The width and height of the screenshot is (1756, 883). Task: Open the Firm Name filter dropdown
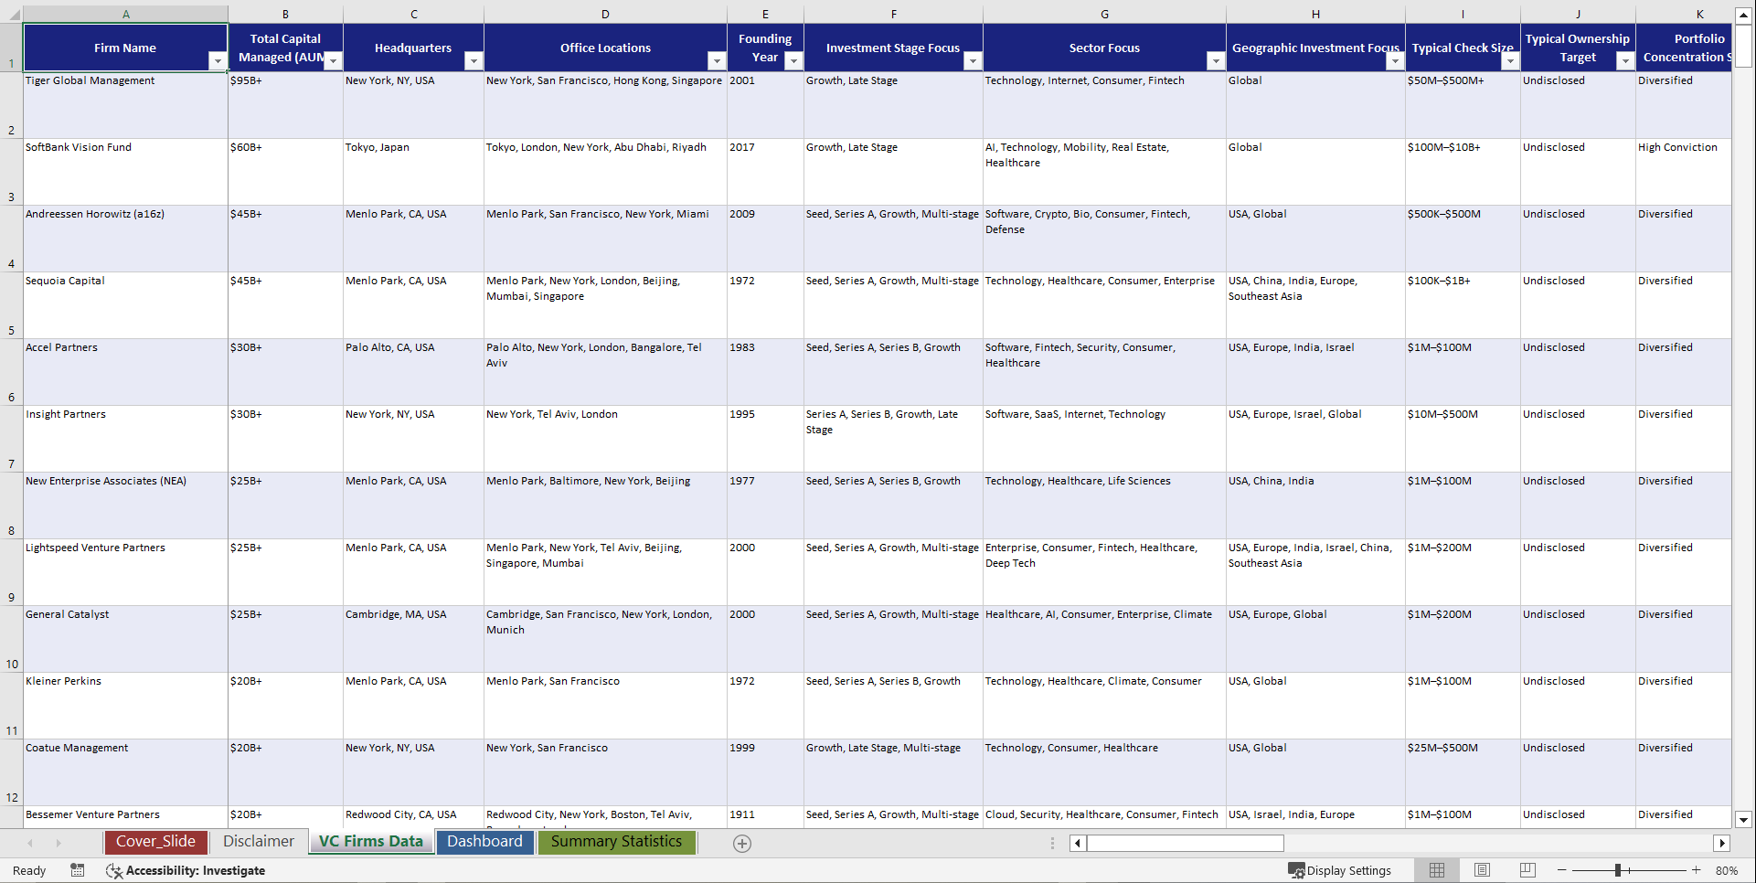coord(218,62)
